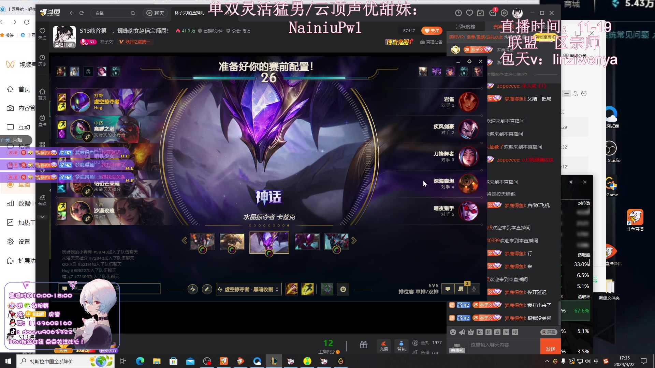Screen dimensions: 655x368
Task: Open 鱼吧 in the dark sidebar
Action: pos(42,200)
